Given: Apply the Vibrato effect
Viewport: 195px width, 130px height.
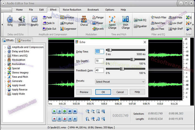Looking at the screenshot, I should click(22, 21).
